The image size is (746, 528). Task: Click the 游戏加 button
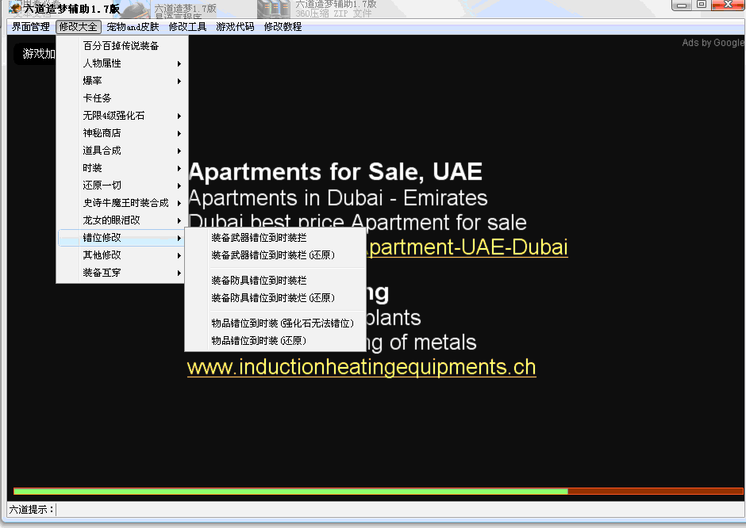point(35,54)
